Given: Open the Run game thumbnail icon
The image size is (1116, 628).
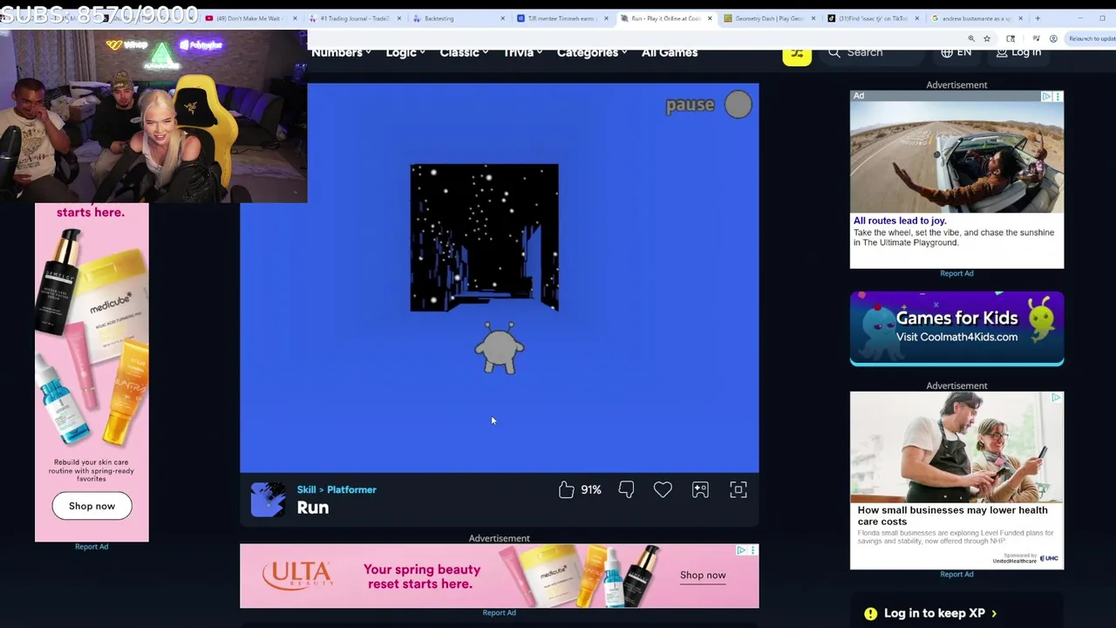Looking at the screenshot, I should pos(268,500).
